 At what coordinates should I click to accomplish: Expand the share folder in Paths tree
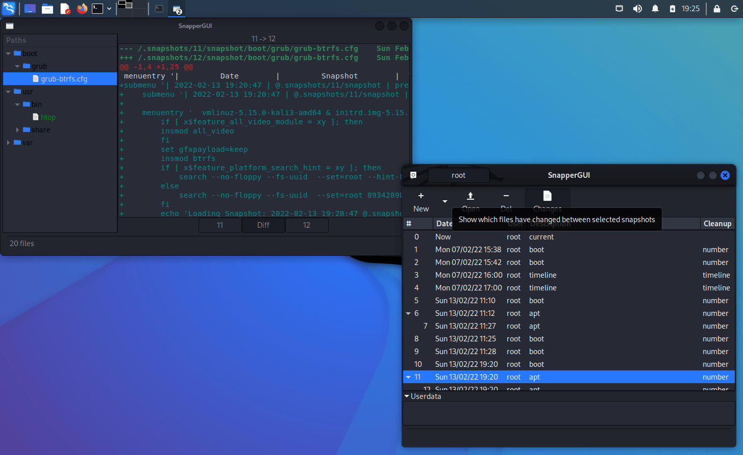[17, 130]
